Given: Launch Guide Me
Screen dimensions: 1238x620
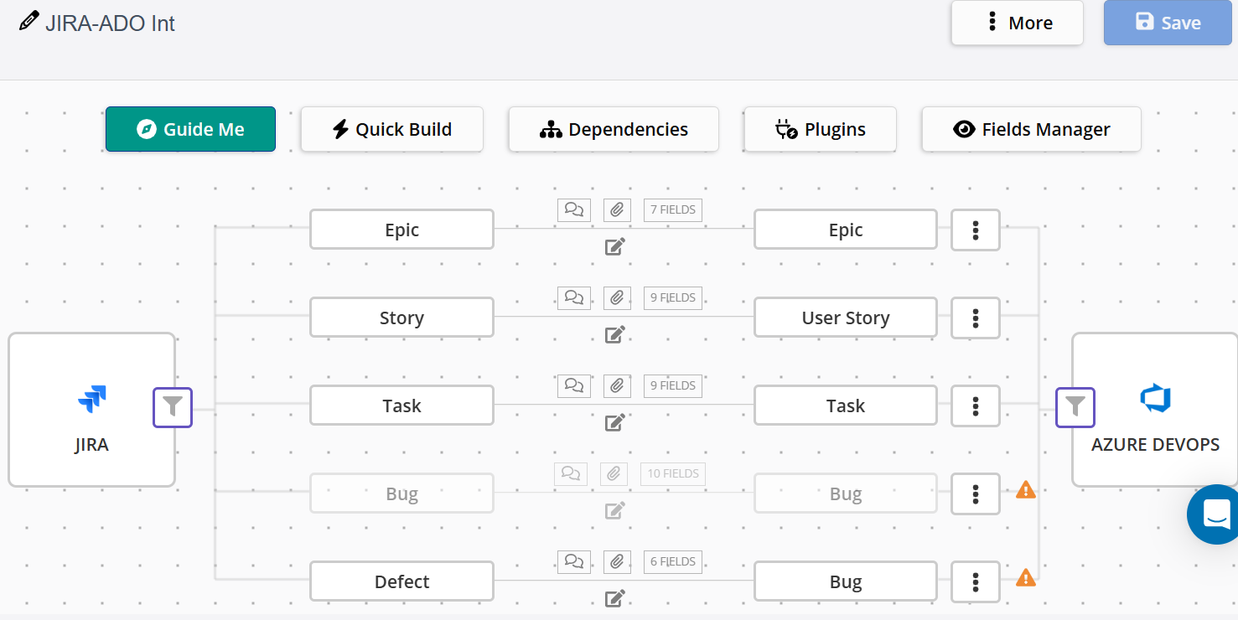Looking at the screenshot, I should pyautogui.click(x=190, y=129).
